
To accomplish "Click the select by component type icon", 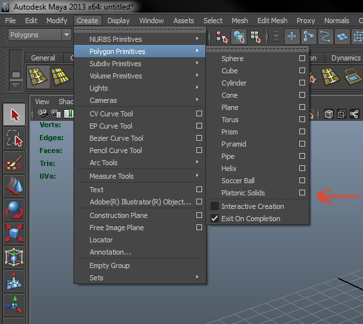I will tap(256, 37).
